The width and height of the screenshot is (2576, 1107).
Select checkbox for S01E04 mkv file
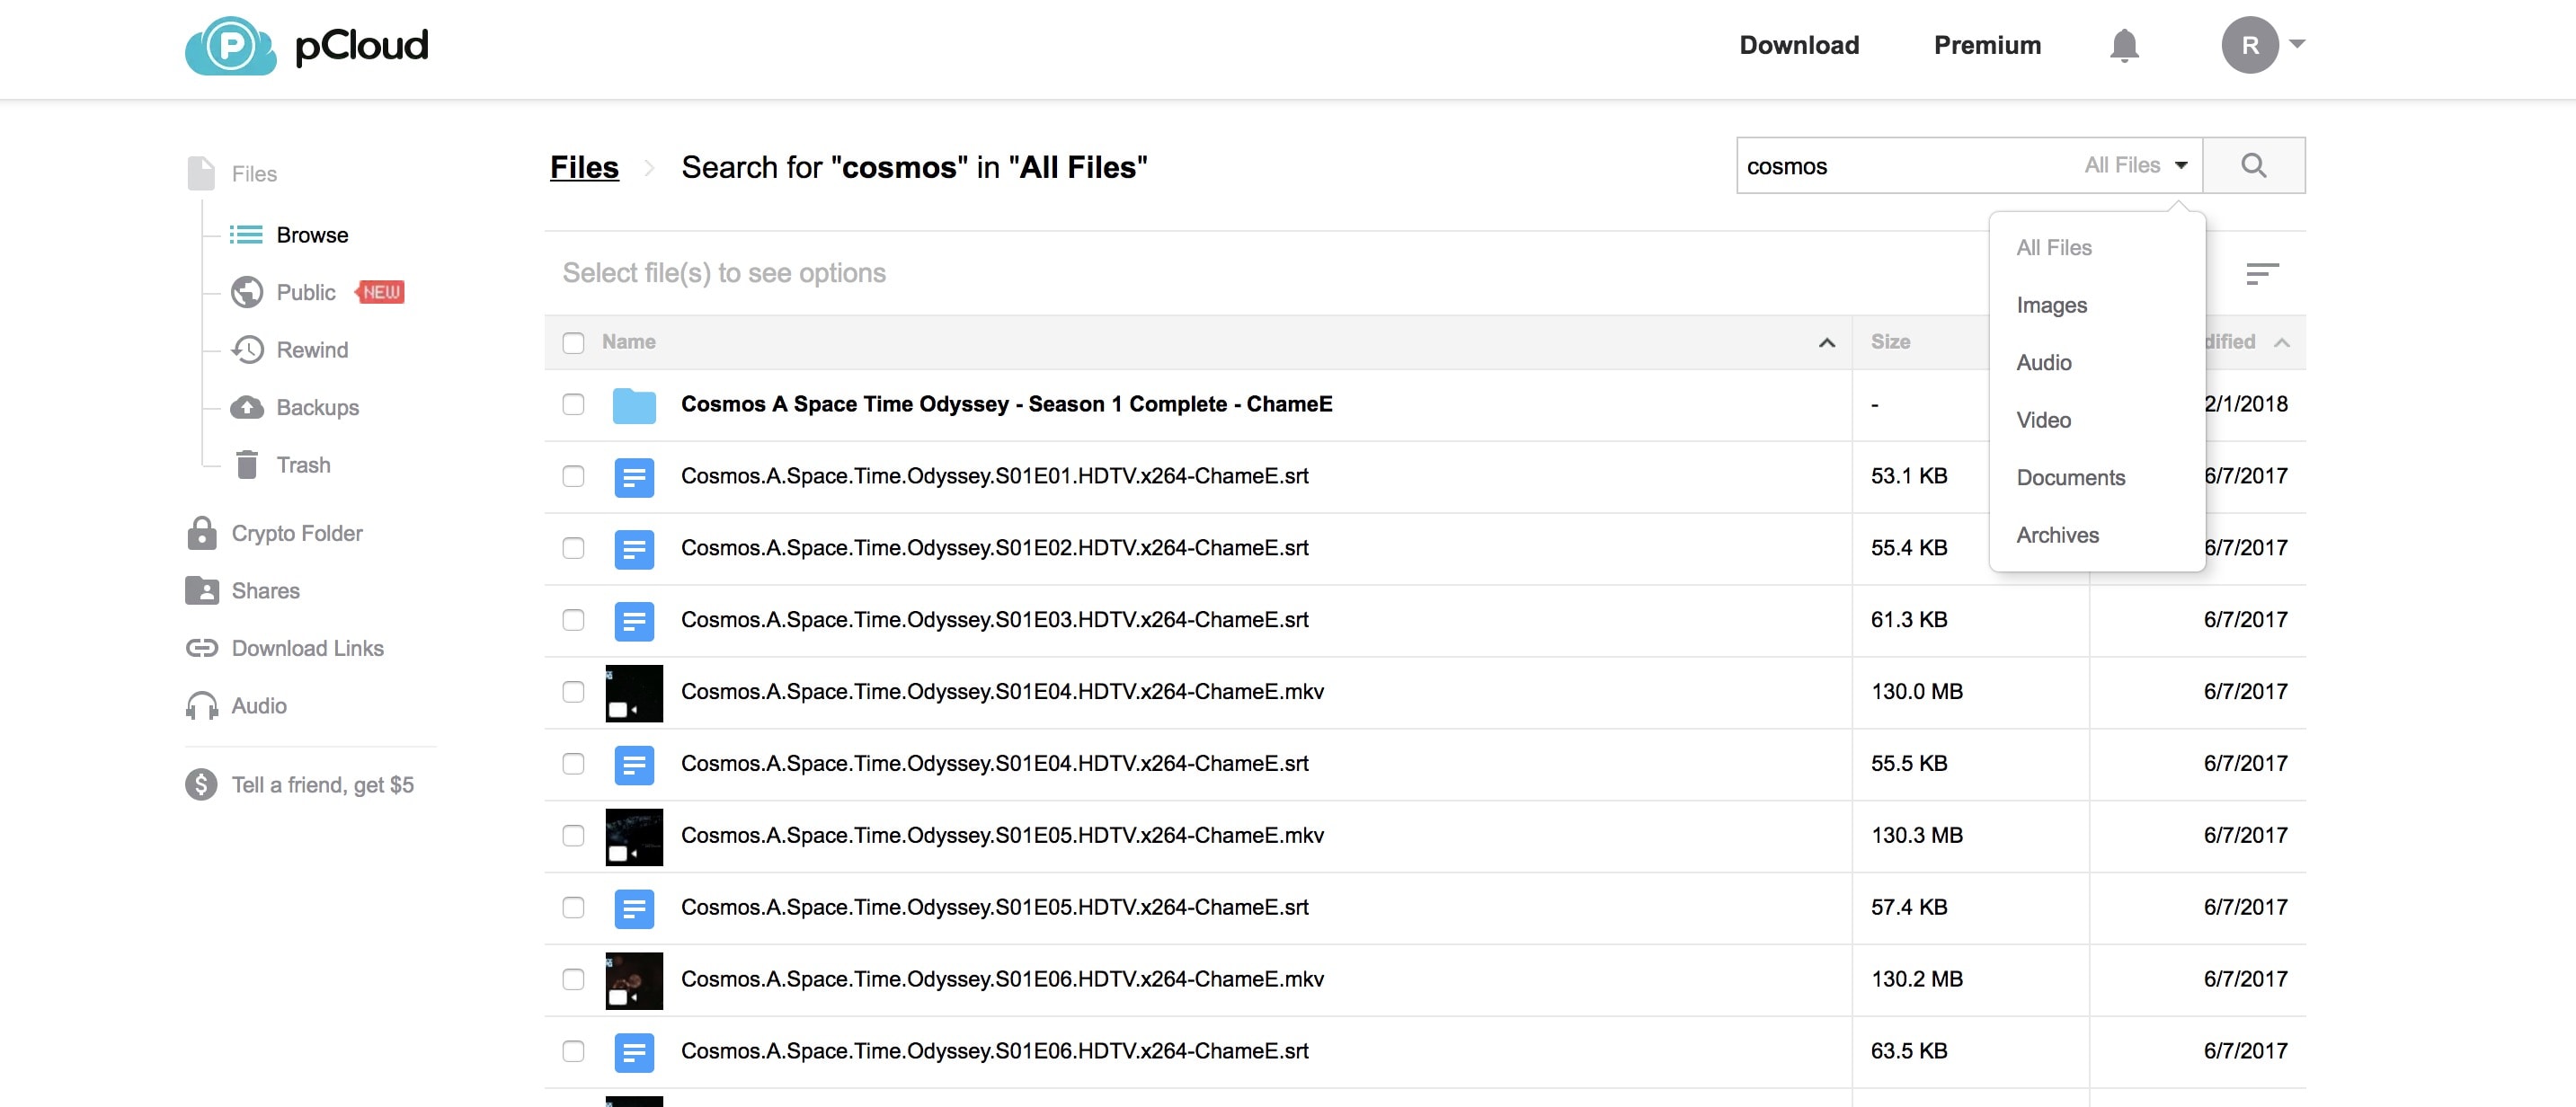573,692
